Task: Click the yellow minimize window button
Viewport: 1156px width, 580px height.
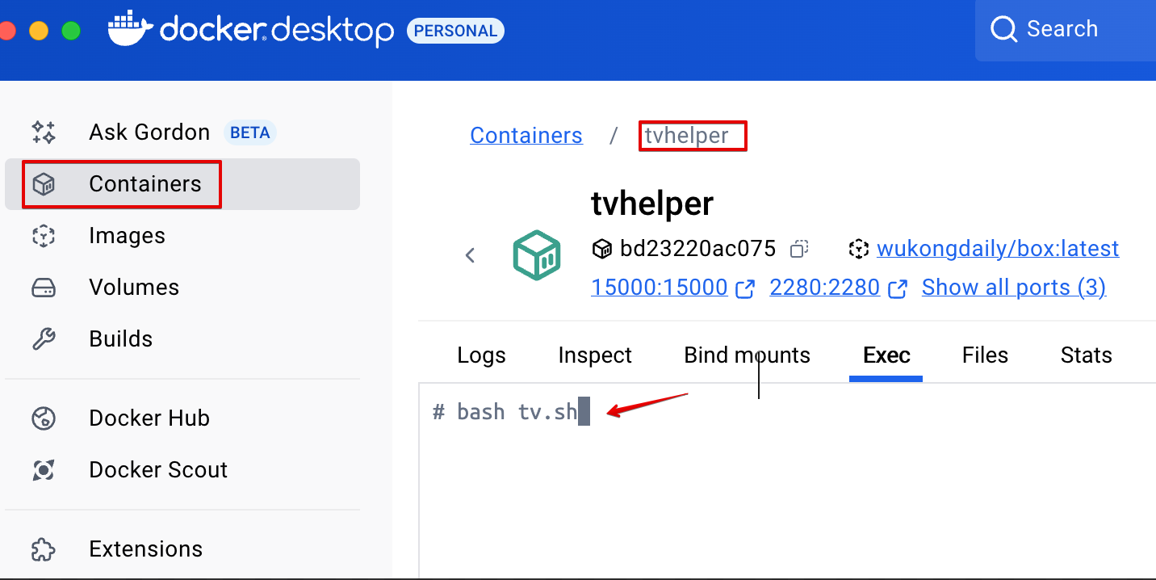Action: 39,31
